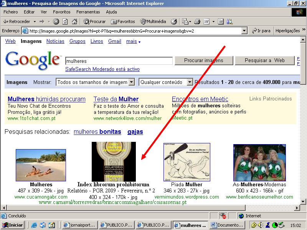The image size is (307, 230).
Task: Click the Iniciar start button
Action: tap(13, 225)
